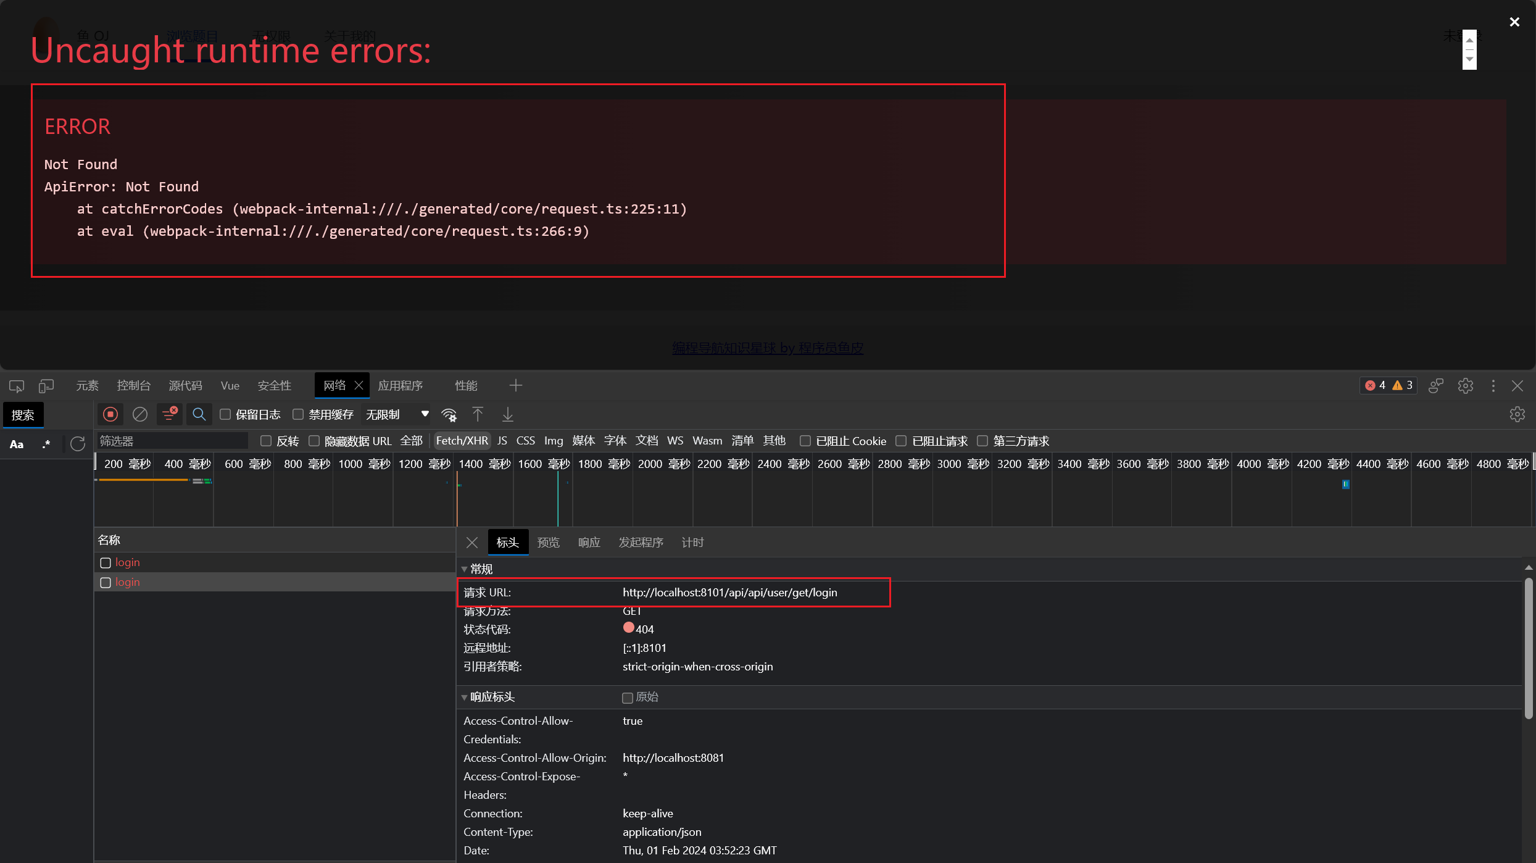
Task: Open DevTools more options menu
Action: [x=1493, y=386]
